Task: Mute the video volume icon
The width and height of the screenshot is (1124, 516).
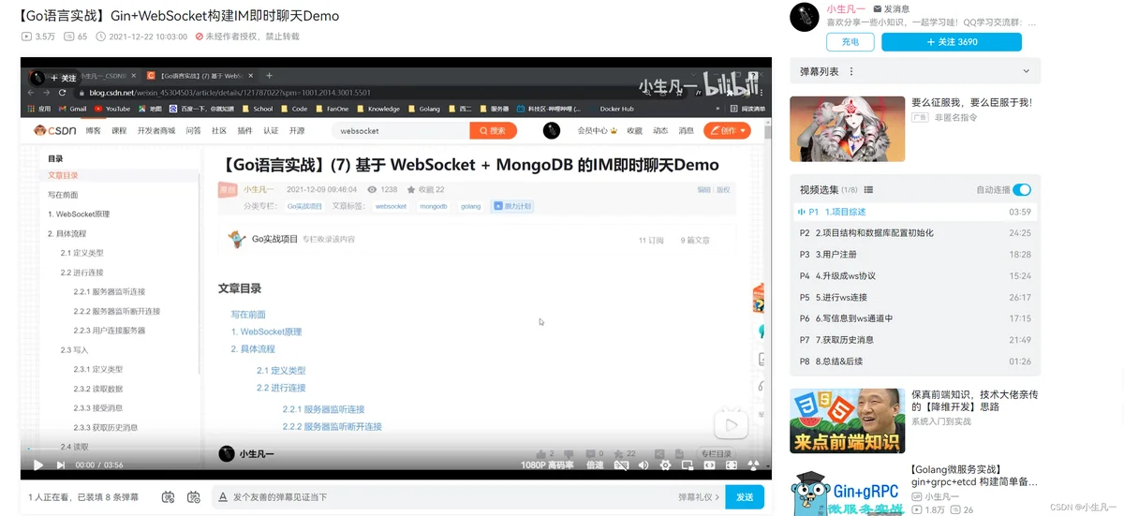Action: point(643,464)
